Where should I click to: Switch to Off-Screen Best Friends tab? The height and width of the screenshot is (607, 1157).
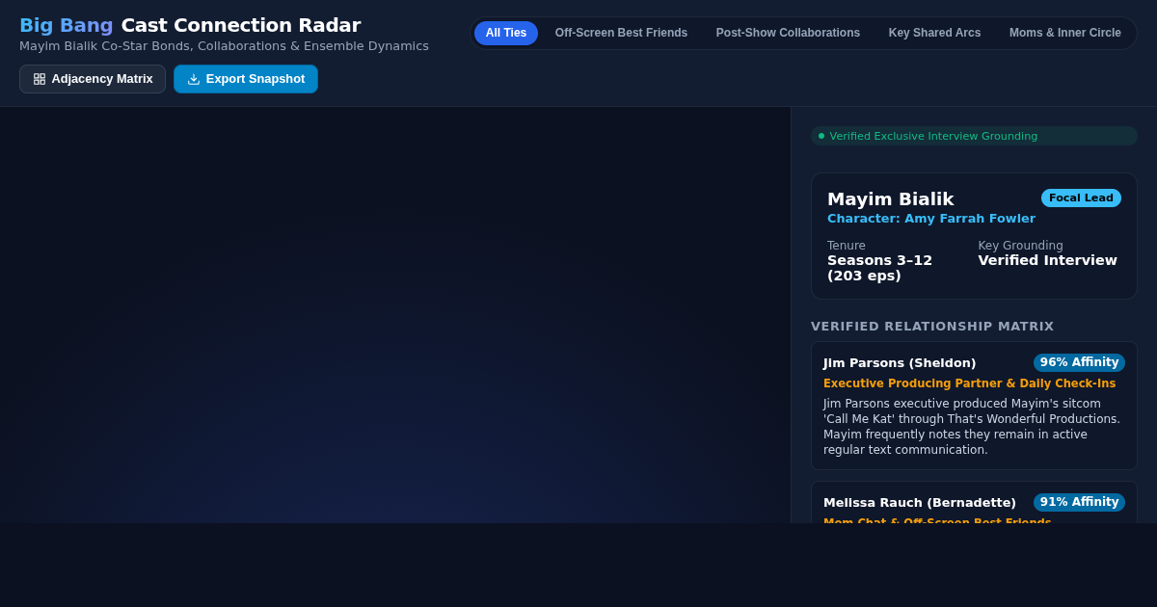coord(622,33)
